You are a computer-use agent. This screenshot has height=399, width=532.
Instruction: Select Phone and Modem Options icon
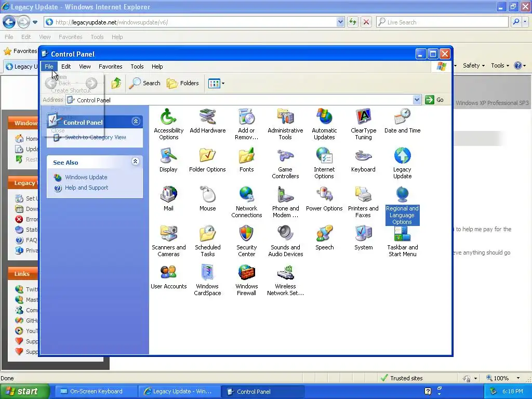pyautogui.click(x=285, y=202)
